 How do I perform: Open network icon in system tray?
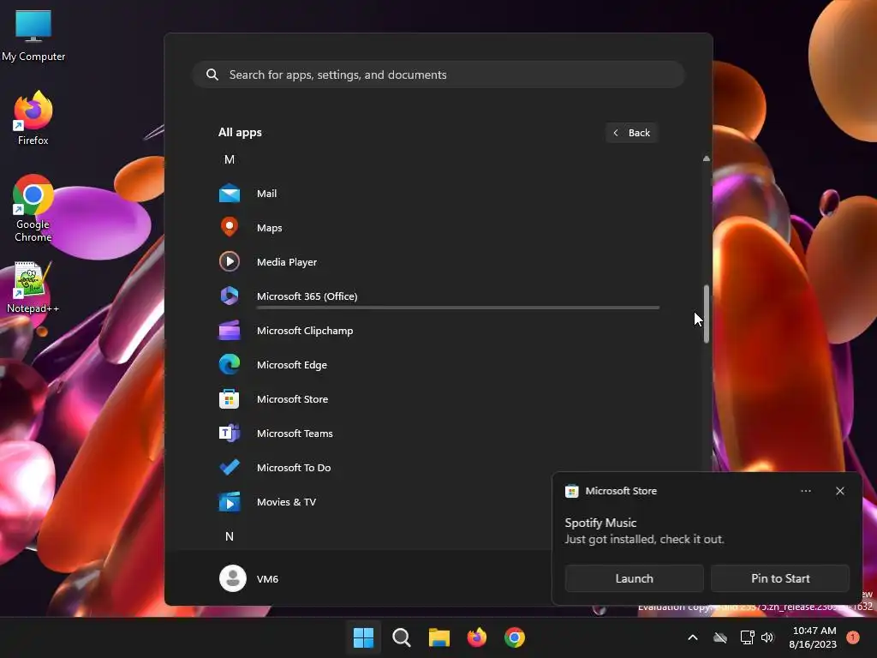pyautogui.click(x=747, y=637)
